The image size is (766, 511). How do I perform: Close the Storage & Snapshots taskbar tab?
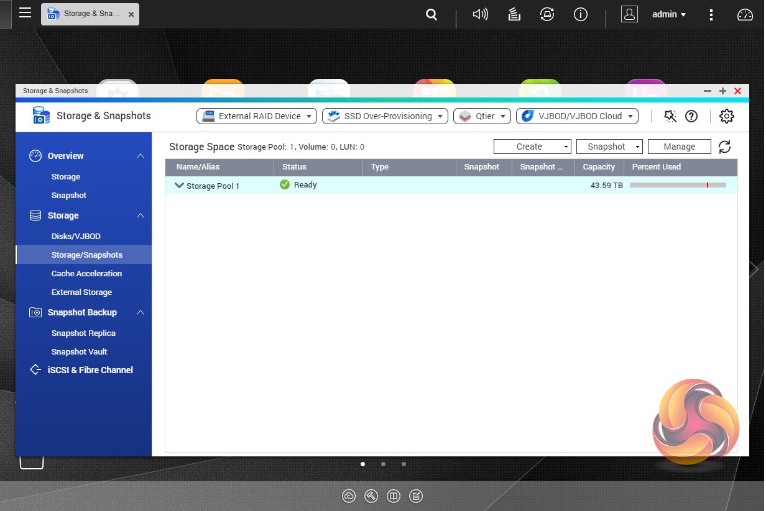131,14
